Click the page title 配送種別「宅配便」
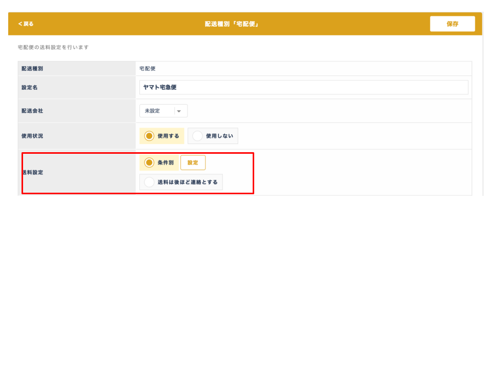The image size is (492, 369). [x=232, y=24]
